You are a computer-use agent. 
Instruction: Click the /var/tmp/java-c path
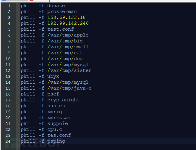(69, 88)
